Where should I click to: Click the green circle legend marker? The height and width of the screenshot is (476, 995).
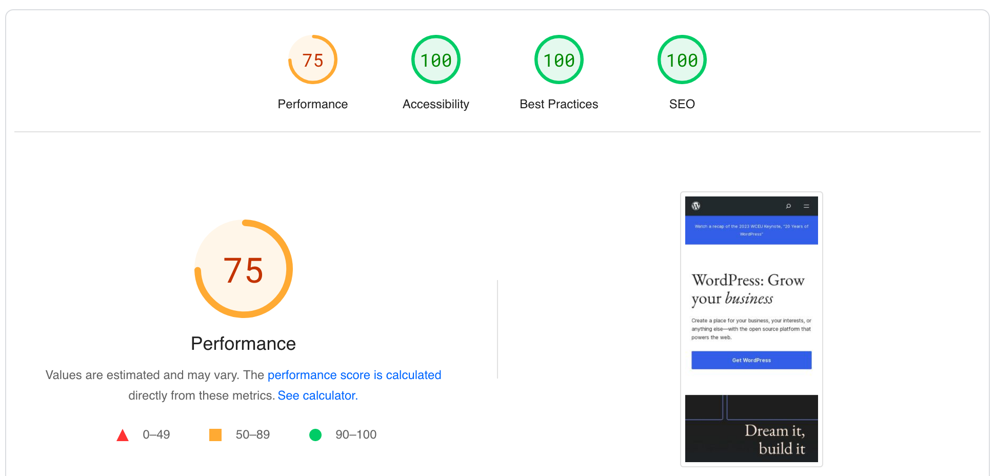[x=316, y=434]
